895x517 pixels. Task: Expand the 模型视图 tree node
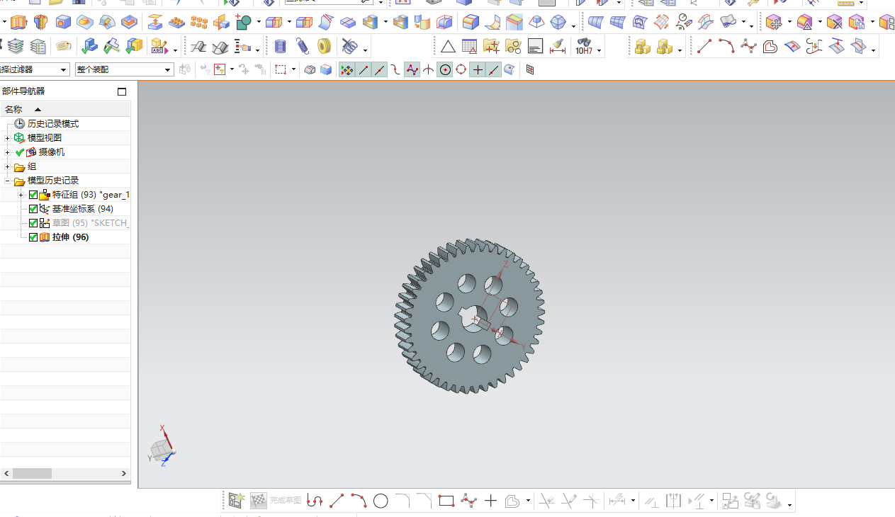8,138
